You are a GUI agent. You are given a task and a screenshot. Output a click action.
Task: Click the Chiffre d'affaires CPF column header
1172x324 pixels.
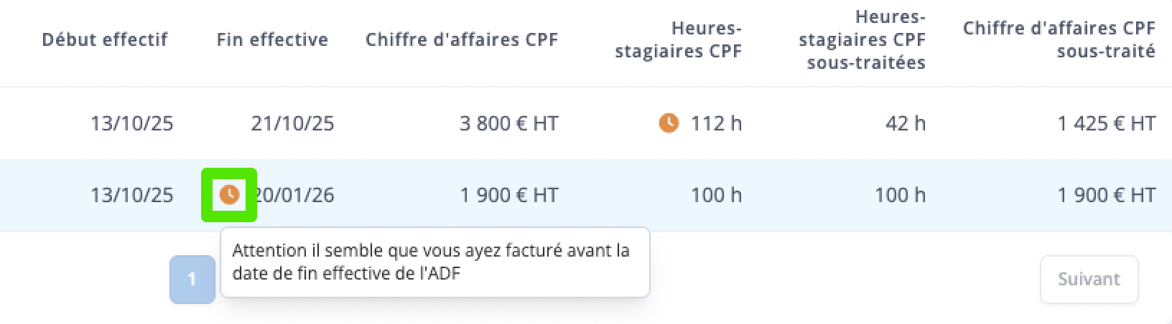click(462, 39)
